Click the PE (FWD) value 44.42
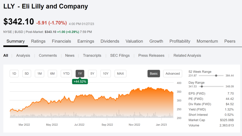This screenshot has height=136, width=242. (x=230, y=99)
